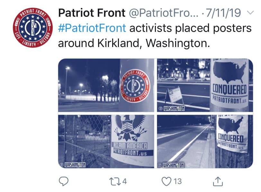Expand the tweet options chevron
Image resolution: width=261 pixels, height=192 pixels.
(x=250, y=13)
